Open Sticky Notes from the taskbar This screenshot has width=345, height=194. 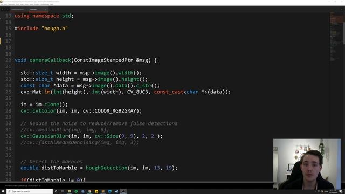pyautogui.click(x=96, y=191)
